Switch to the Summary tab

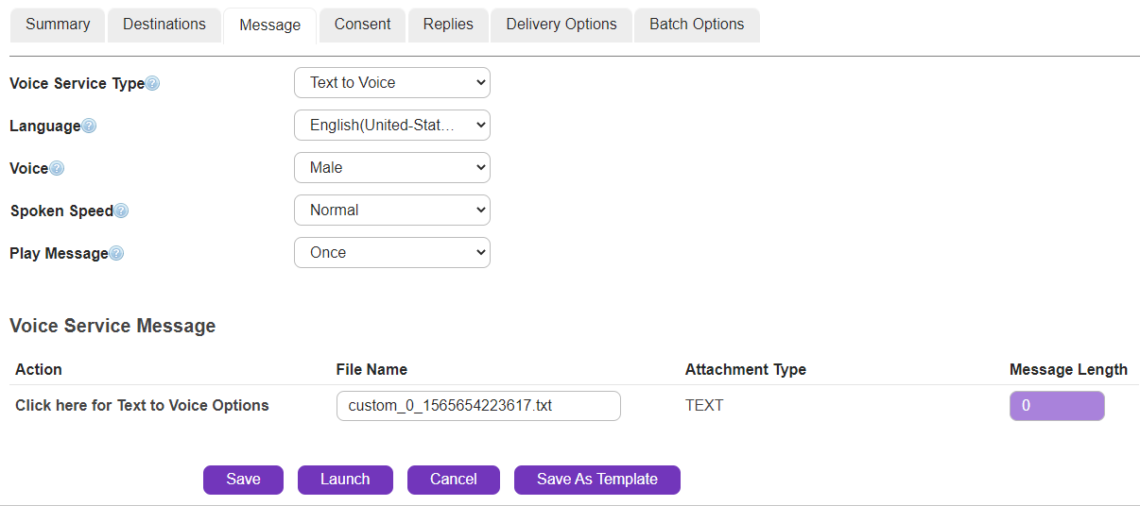coord(58,25)
